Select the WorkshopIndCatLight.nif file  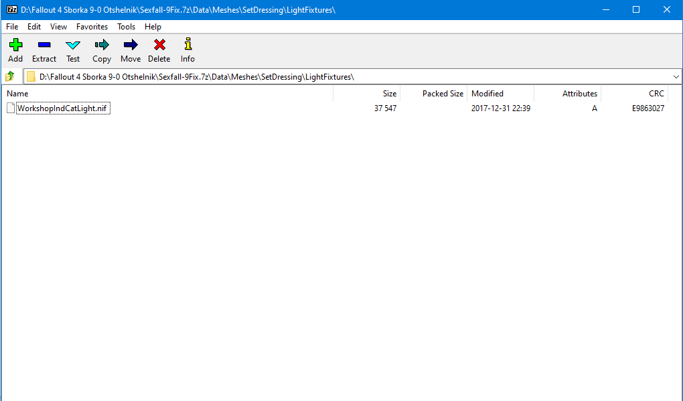[x=62, y=108]
